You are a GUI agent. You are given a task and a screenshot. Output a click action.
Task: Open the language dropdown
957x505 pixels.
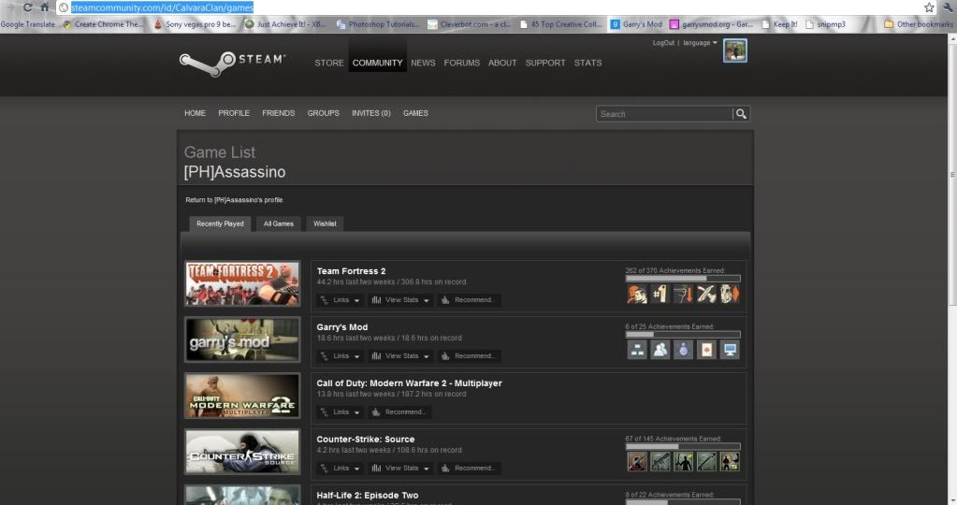pos(700,43)
